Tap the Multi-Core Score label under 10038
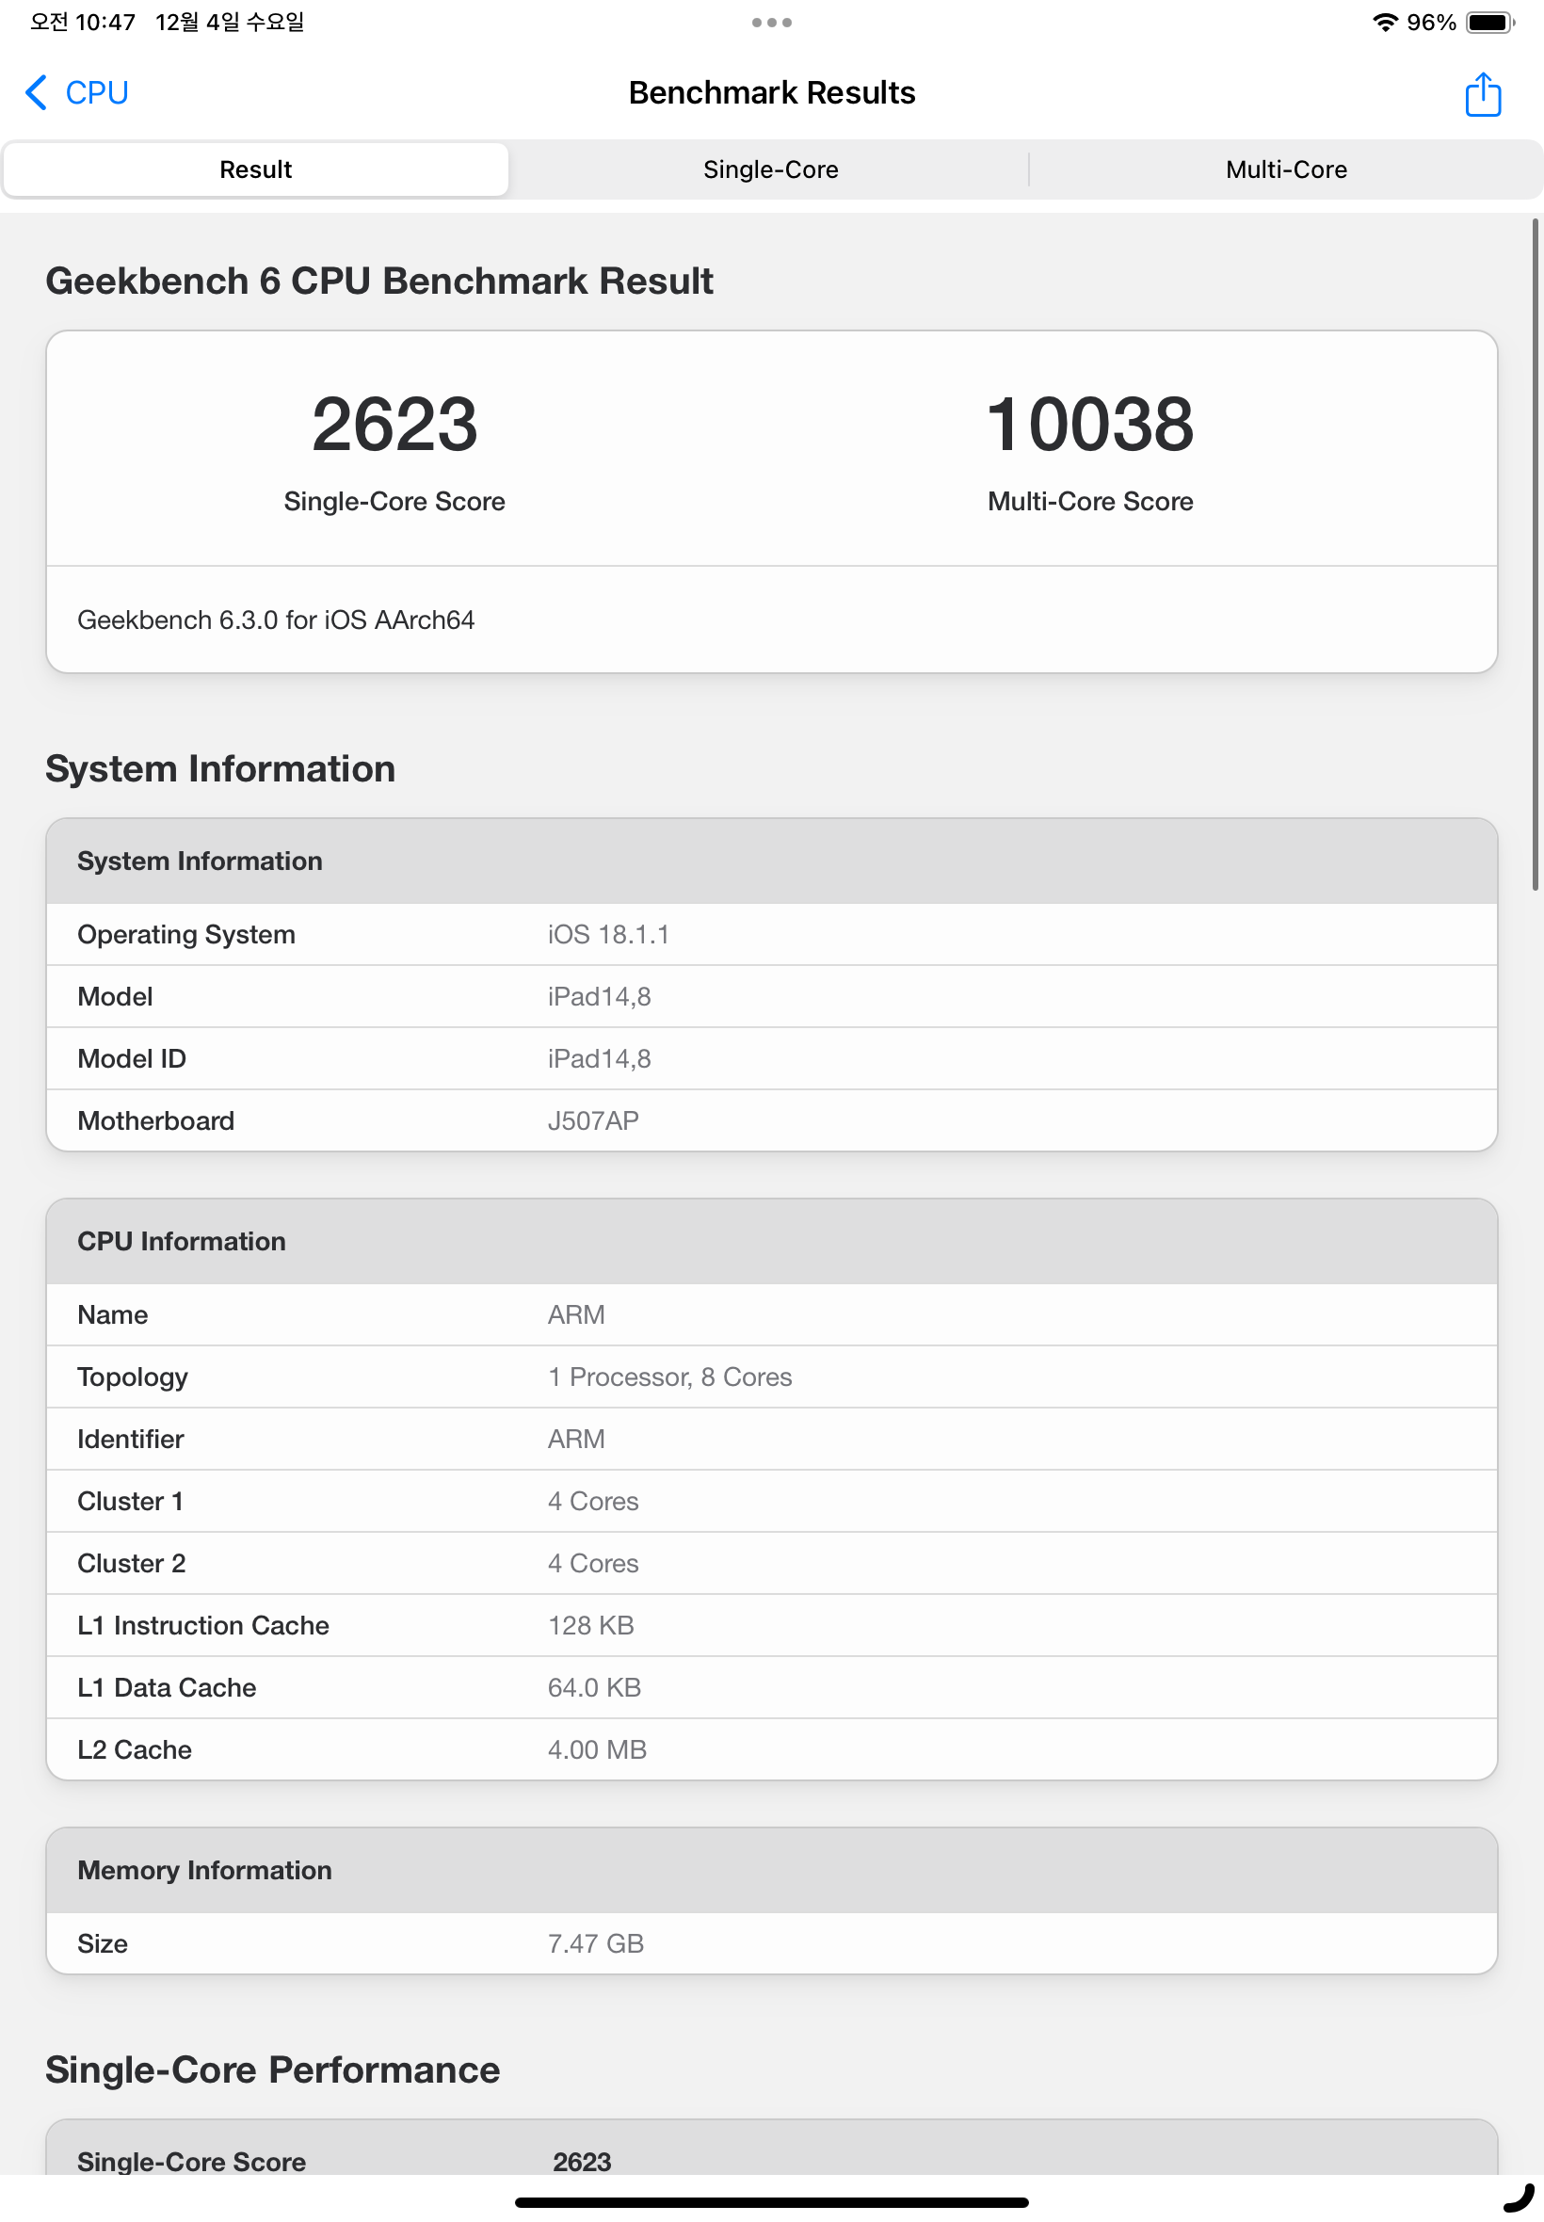The height and width of the screenshot is (2222, 1544). [x=1090, y=501]
